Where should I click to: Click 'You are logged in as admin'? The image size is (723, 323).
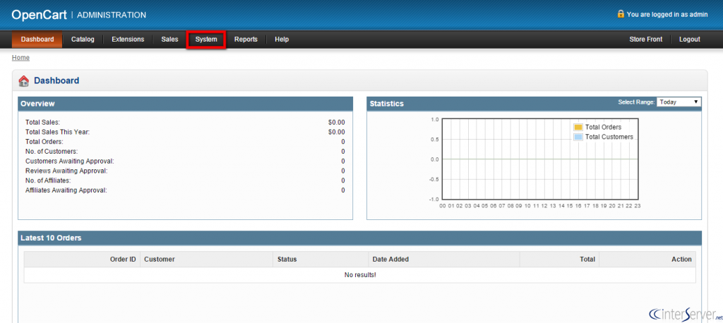tap(667, 14)
